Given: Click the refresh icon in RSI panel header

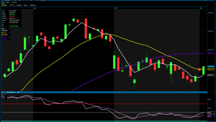Looking at the screenshot, I should point(5,92).
